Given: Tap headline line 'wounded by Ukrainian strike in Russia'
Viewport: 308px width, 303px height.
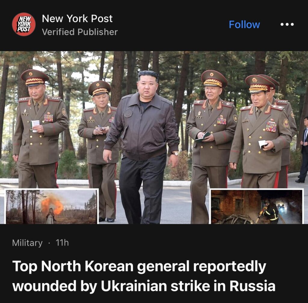Looking at the screenshot, I should (144, 286).
